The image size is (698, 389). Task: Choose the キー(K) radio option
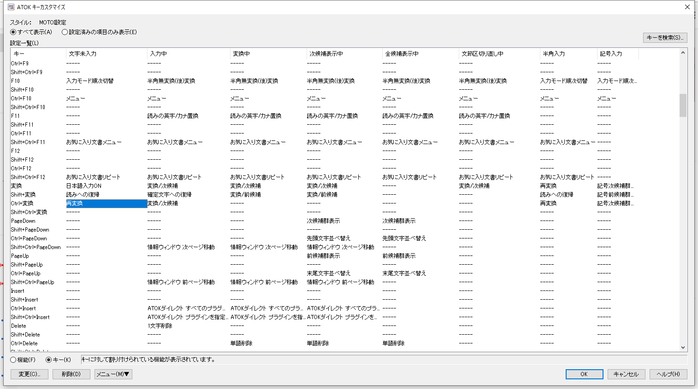58,360
